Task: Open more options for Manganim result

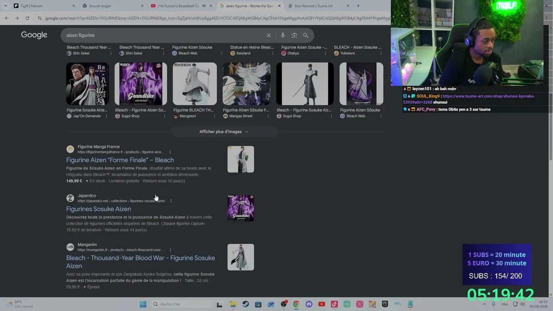Action: pyautogui.click(x=171, y=250)
